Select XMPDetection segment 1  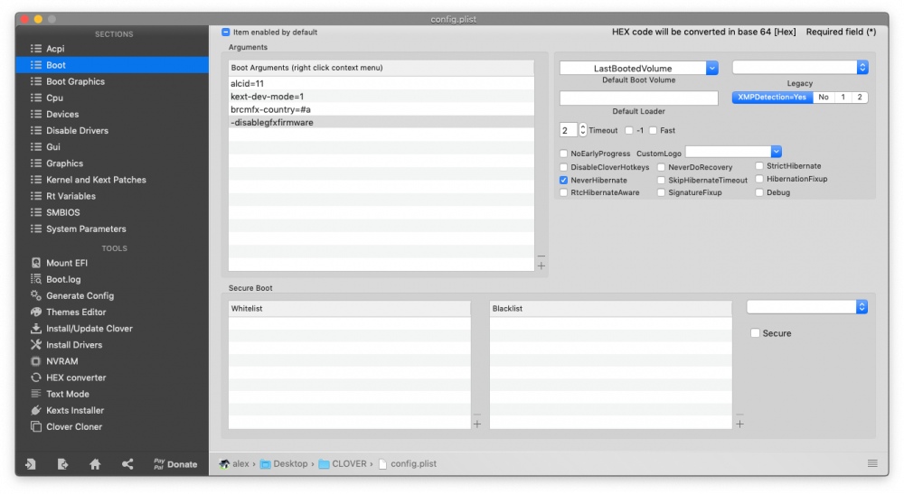click(843, 98)
